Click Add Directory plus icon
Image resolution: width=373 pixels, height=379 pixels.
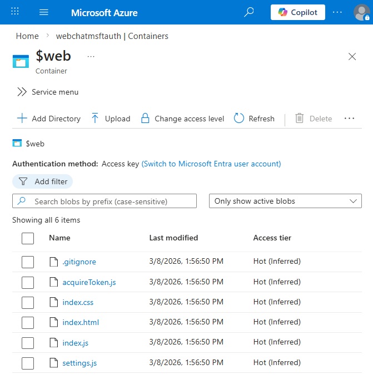point(22,119)
